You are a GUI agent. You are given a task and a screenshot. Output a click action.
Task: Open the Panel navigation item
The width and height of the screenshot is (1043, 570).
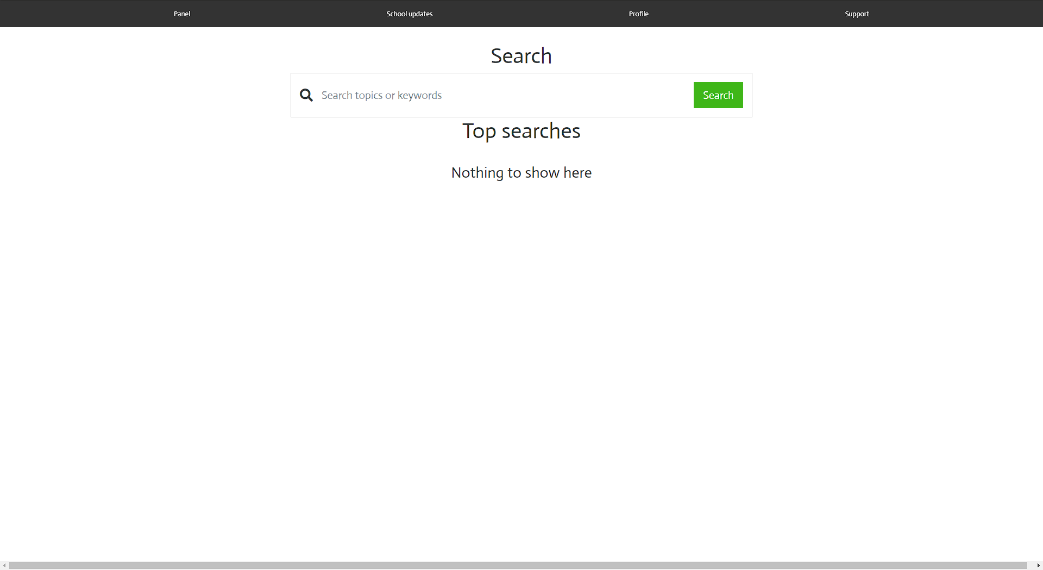tap(182, 14)
